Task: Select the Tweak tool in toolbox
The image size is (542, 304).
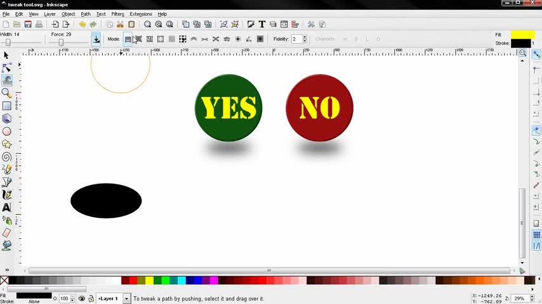Action: tap(7, 80)
